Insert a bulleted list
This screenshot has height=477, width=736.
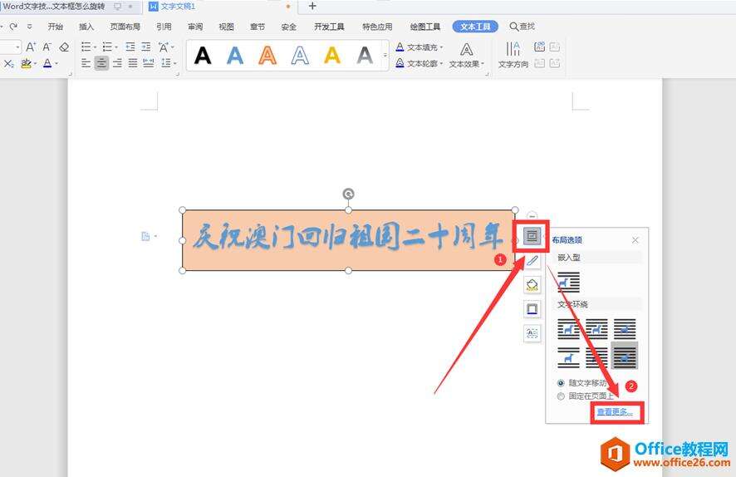tap(86, 47)
